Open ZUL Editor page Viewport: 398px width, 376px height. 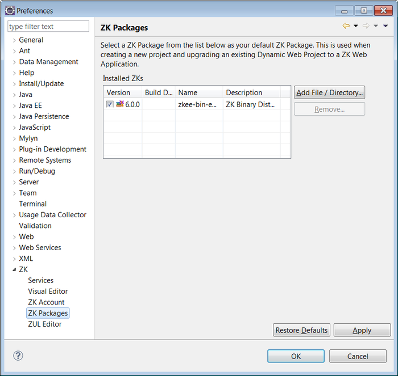[45, 324]
